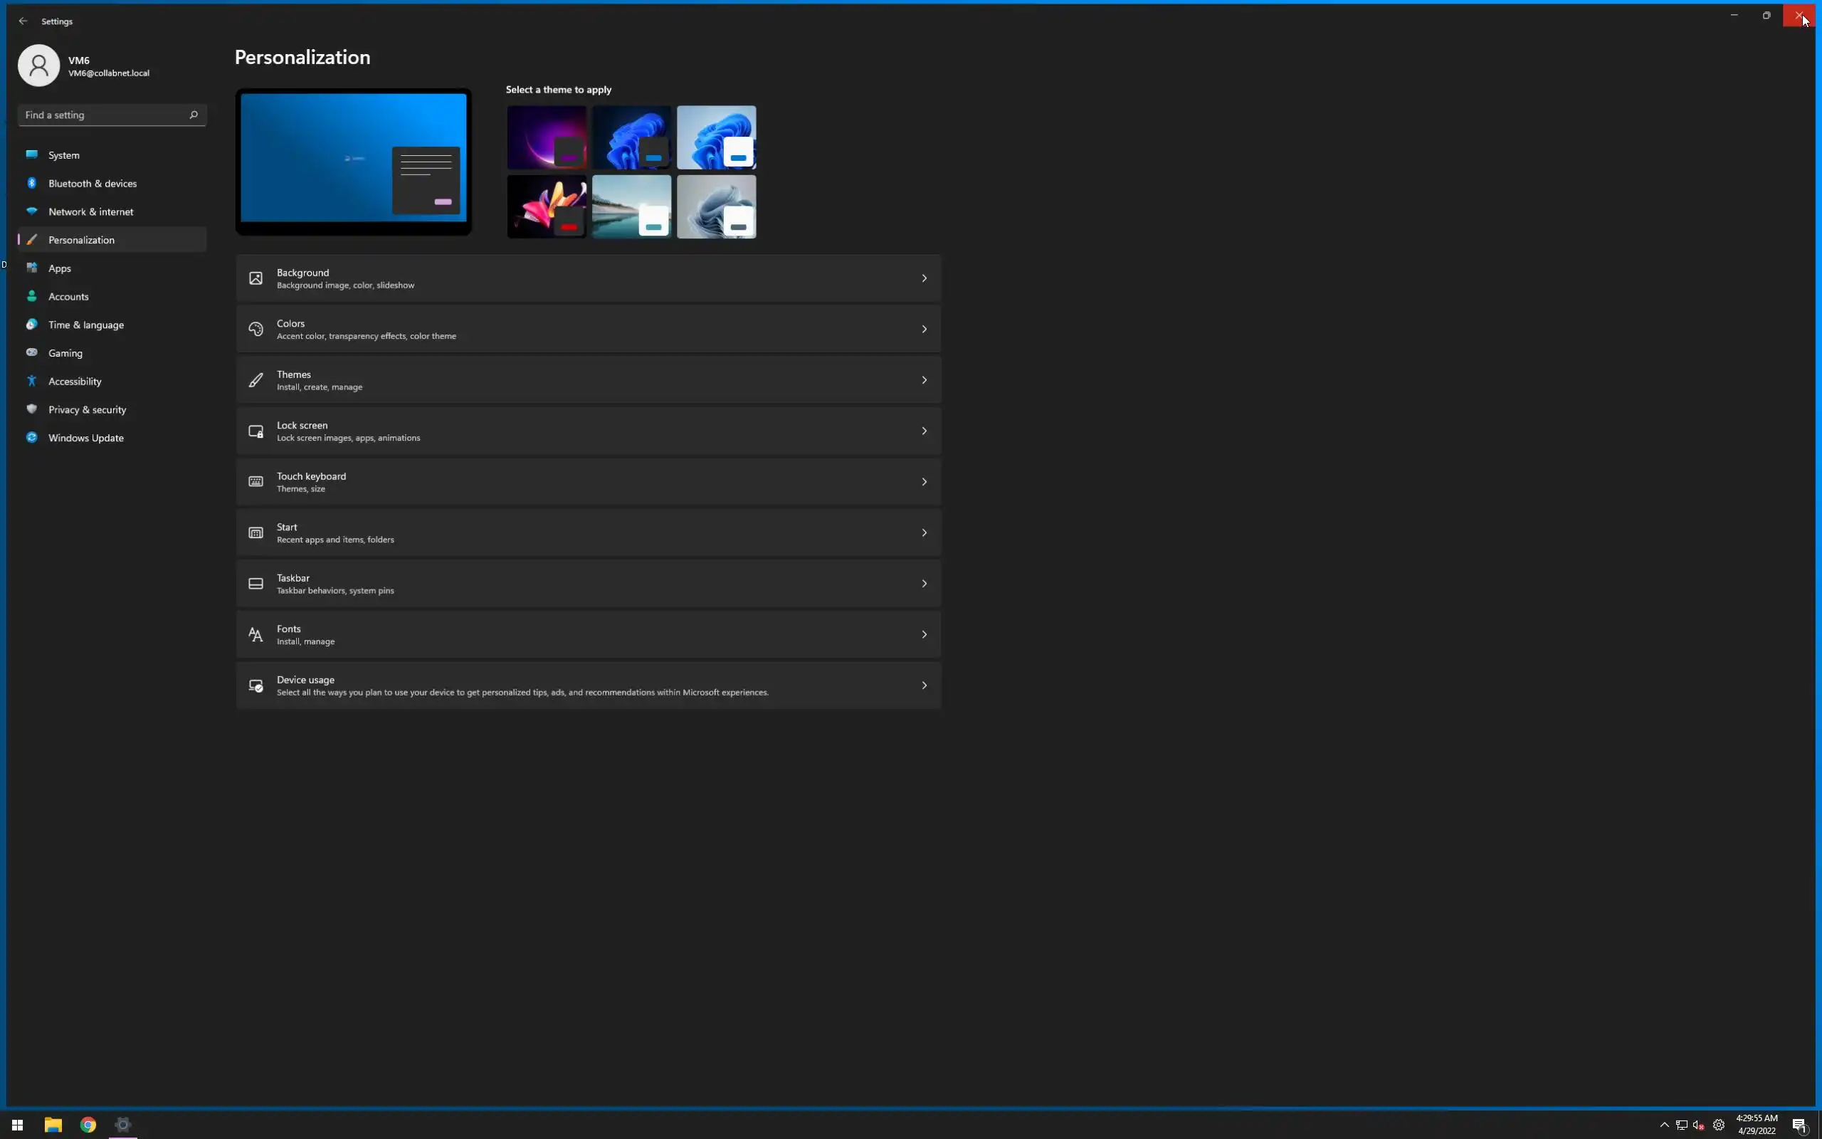Click the Lock screen row's monitor icon
Image resolution: width=1822 pixels, height=1139 pixels.
256,431
